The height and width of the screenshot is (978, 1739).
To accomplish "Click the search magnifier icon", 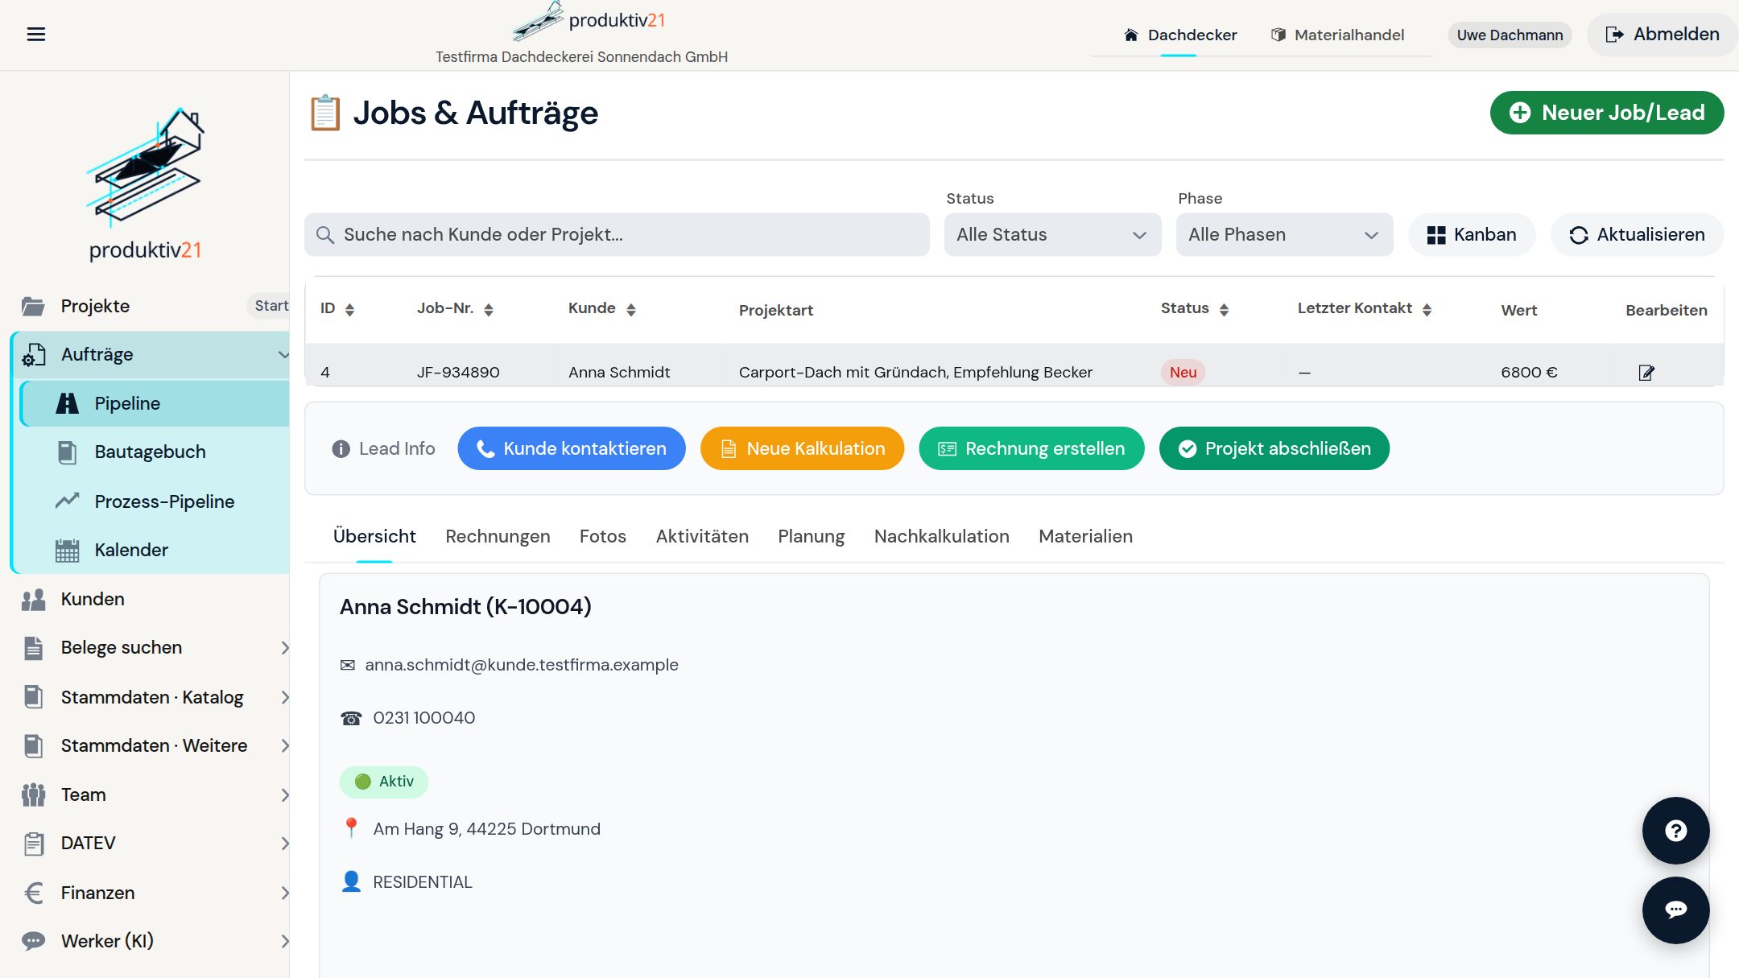I will (325, 235).
